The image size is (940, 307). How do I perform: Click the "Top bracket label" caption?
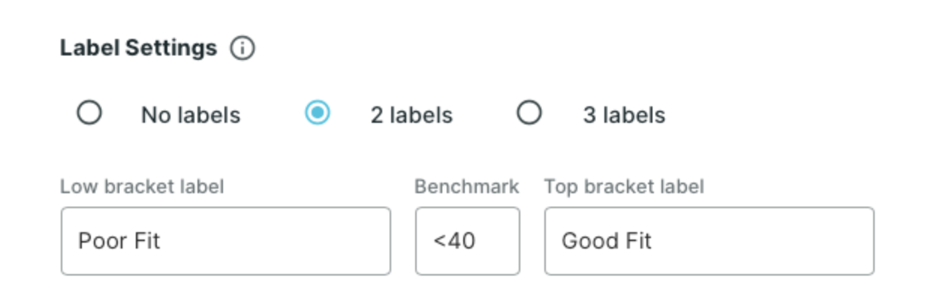point(624,186)
